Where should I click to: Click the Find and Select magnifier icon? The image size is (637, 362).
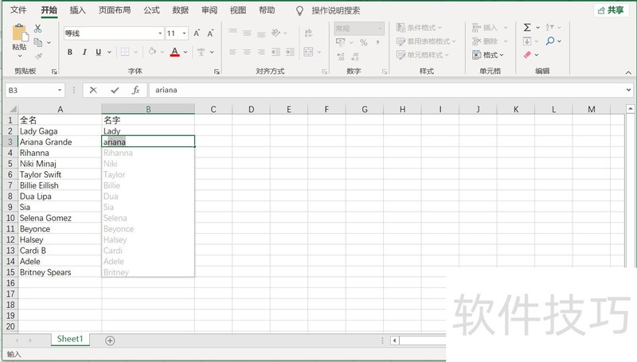click(x=550, y=41)
